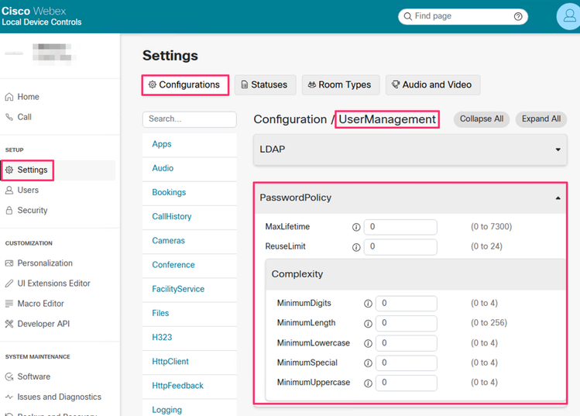Click the info icon next to MinimumSpecial
Screen dimensions: 580x416
coord(368,363)
